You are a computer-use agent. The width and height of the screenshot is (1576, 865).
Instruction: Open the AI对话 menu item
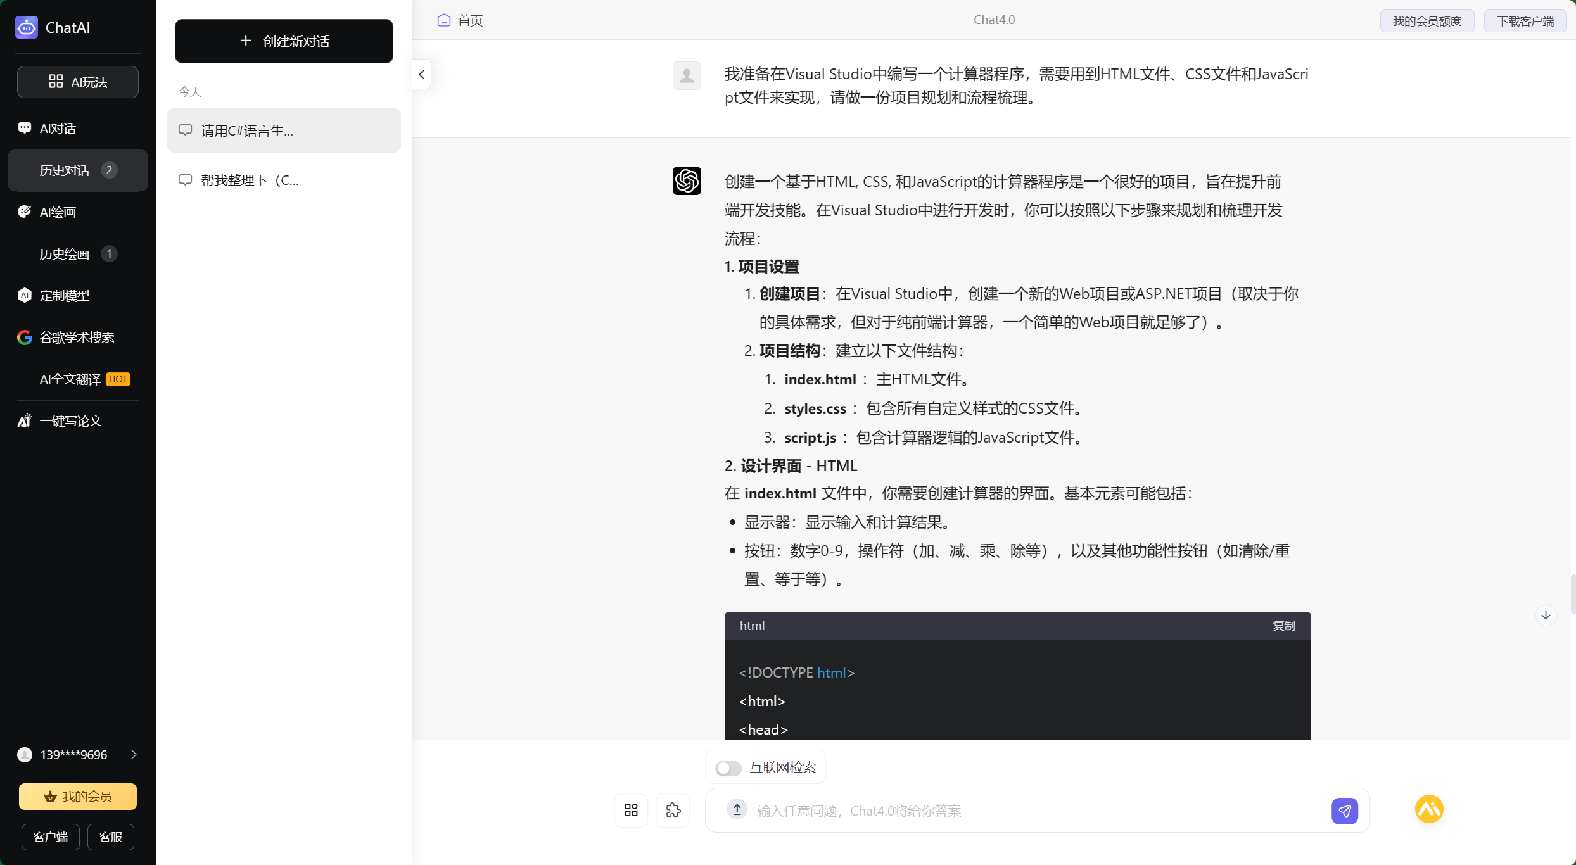(x=78, y=129)
